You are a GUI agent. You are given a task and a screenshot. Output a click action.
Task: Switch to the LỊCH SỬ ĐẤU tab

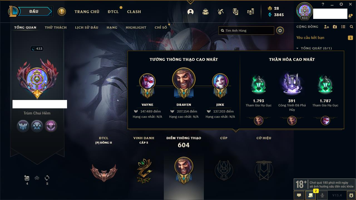(x=86, y=27)
